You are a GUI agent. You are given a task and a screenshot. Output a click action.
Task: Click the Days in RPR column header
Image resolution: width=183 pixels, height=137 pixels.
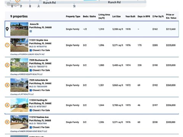click(144, 16)
